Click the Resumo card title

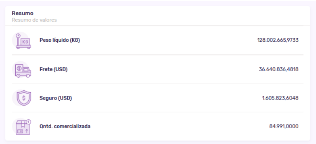23,13
